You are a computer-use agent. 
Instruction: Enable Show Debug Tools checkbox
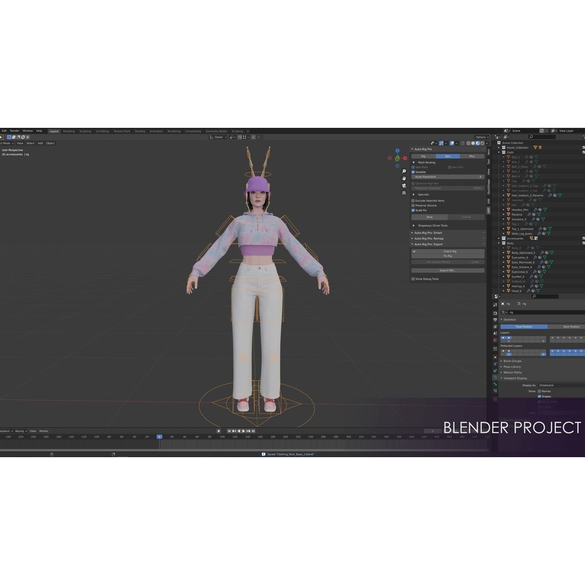(x=413, y=279)
